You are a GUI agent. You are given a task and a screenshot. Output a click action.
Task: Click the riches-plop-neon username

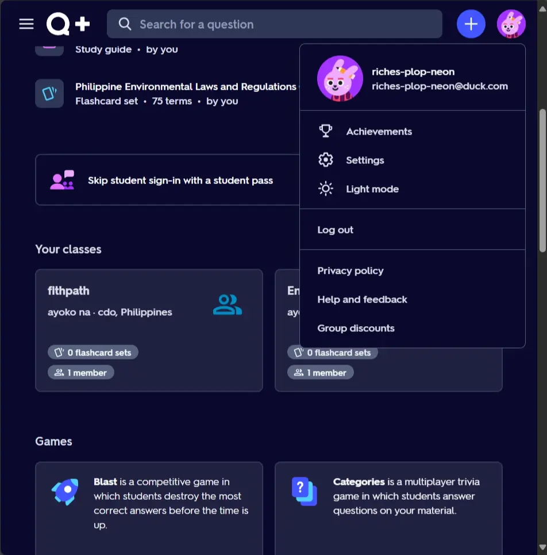point(413,72)
